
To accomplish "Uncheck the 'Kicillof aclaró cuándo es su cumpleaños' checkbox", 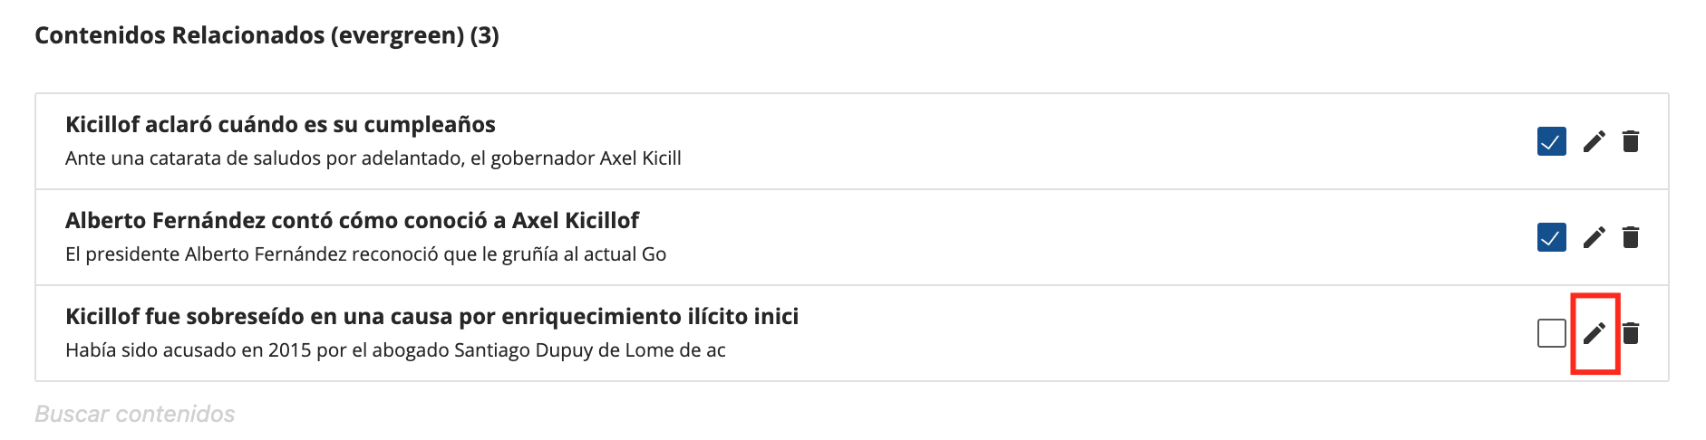I will click(x=1551, y=141).
